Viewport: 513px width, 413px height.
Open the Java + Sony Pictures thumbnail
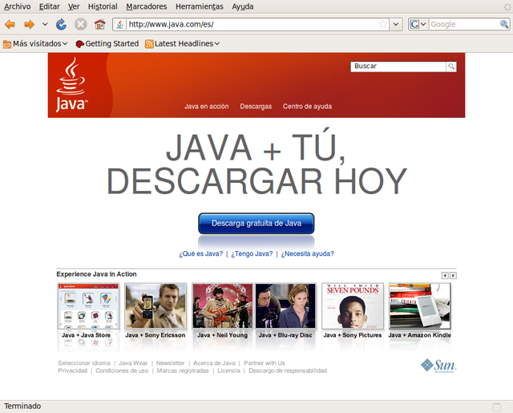click(353, 310)
